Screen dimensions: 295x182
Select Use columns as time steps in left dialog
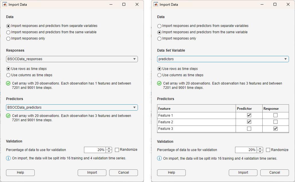[x=9, y=75]
